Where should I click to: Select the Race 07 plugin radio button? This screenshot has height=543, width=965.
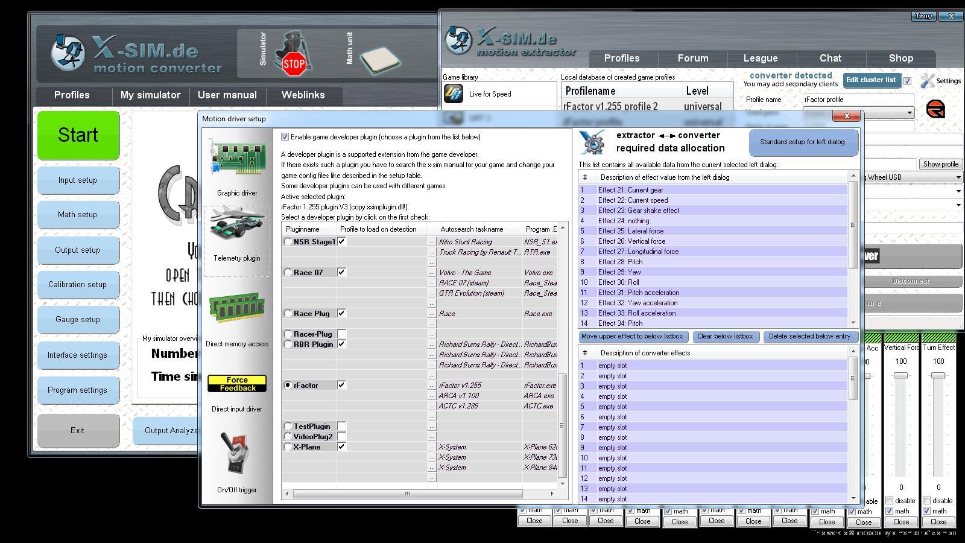click(288, 273)
